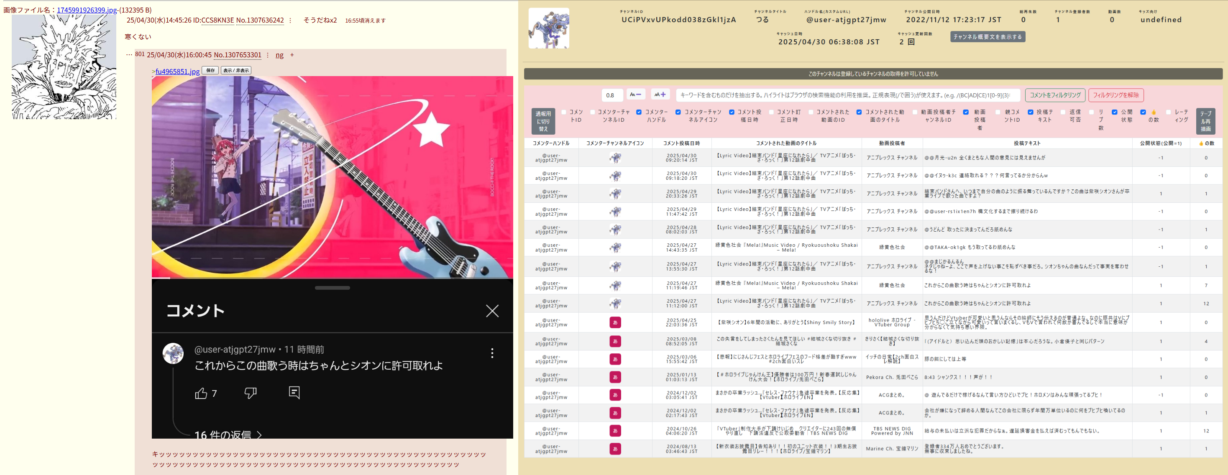The image size is (1228, 475).
Task: Click the red あ icon in the 2024/08/13 row
Action: pyautogui.click(x=615, y=449)
